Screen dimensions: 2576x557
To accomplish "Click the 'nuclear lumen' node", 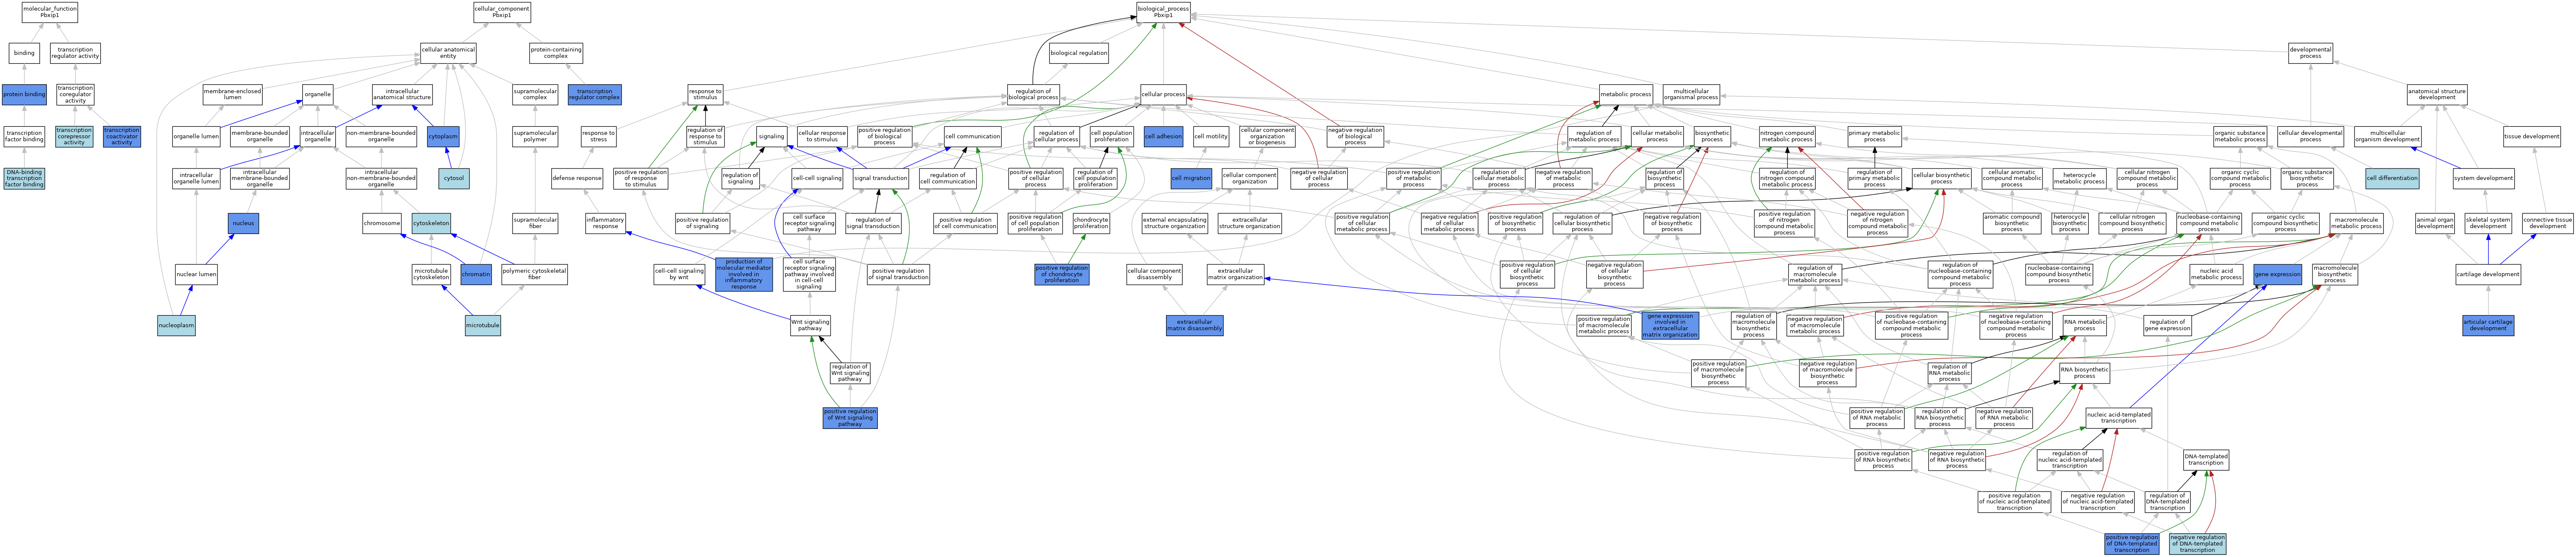I will coord(196,274).
